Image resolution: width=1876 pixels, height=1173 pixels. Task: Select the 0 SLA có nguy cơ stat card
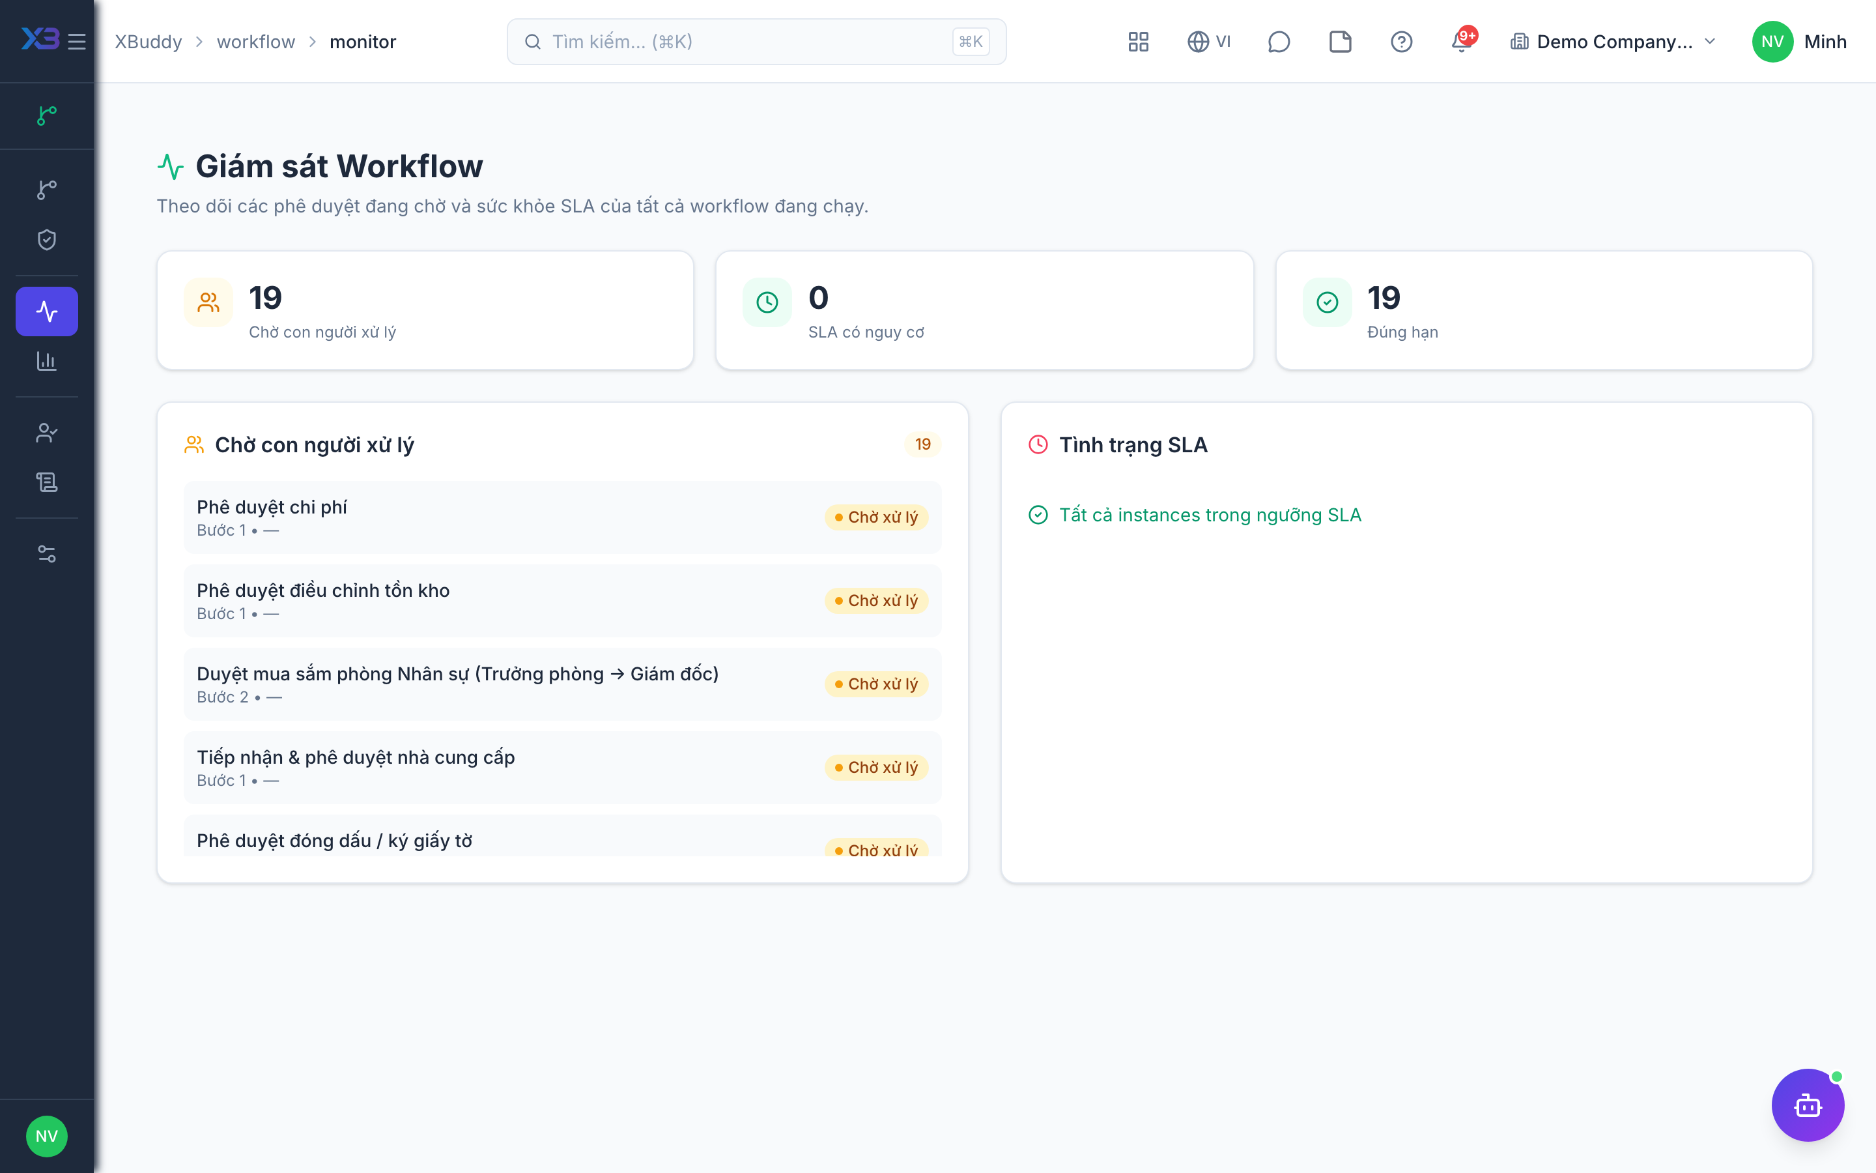click(x=984, y=310)
